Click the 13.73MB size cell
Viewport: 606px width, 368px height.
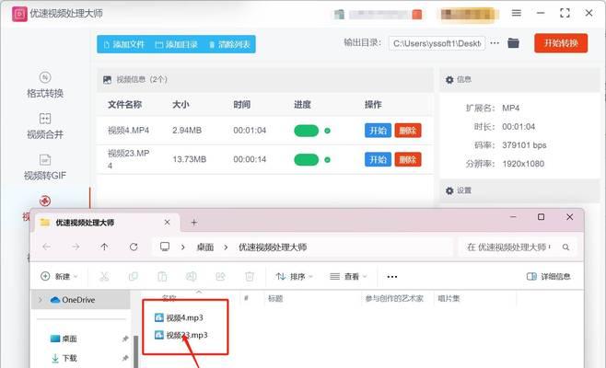pyautogui.click(x=189, y=159)
